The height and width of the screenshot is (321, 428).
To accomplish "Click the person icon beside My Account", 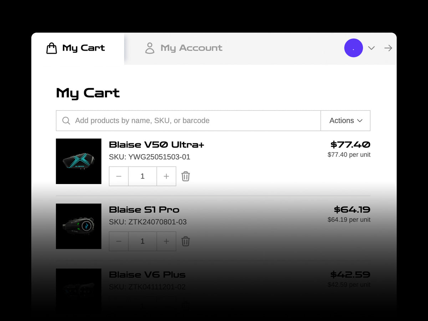I will [x=150, y=48].
